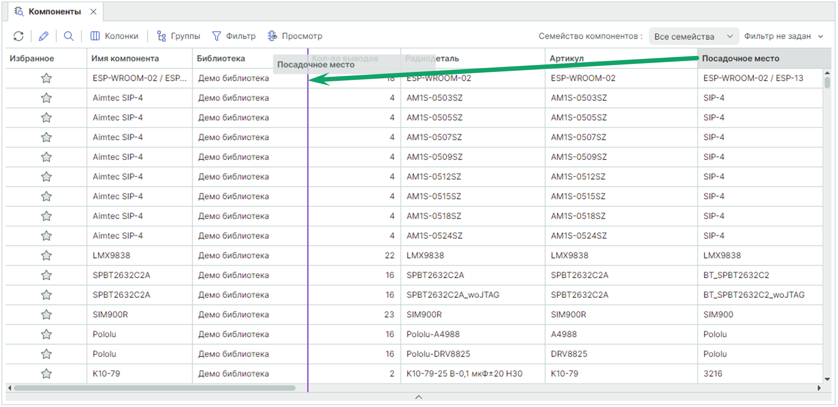Select the Компоненты tab
The image size is (838, 407).
point(54,11)
